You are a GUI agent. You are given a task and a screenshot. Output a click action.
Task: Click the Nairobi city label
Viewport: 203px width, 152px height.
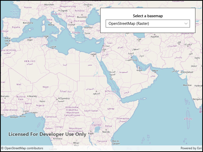(x=106, y=132)
